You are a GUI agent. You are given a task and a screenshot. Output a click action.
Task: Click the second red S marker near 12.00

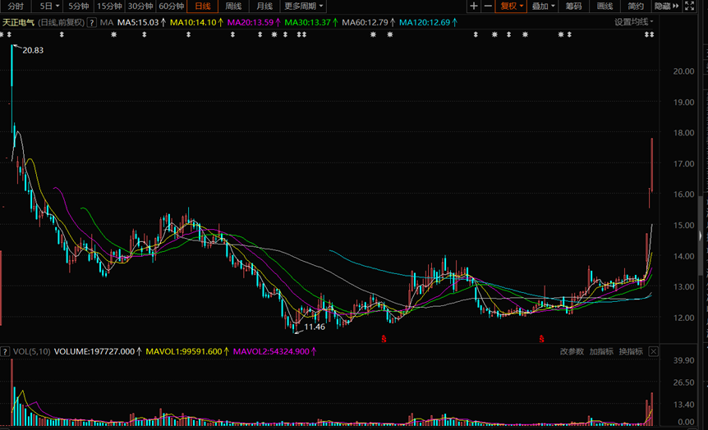coord(541,338)
